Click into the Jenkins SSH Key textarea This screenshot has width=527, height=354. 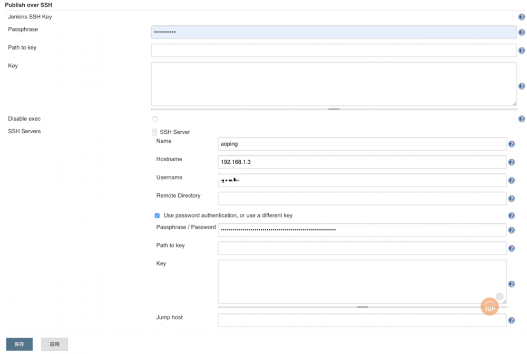[334, 84]
